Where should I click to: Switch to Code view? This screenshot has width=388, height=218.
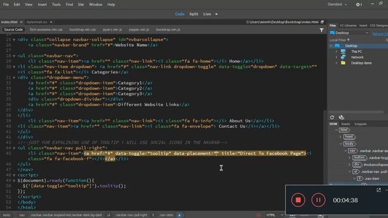[179, 14]
